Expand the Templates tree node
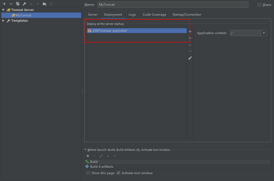The image size is (274, 181). 3,21
